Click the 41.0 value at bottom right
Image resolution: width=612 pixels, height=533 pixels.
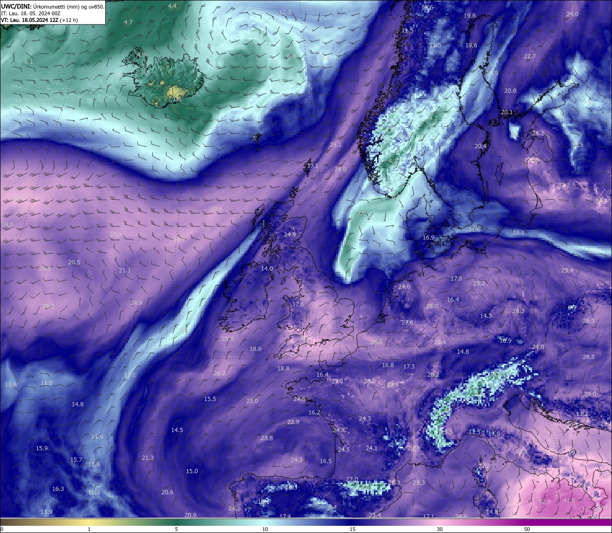(569, 500)
